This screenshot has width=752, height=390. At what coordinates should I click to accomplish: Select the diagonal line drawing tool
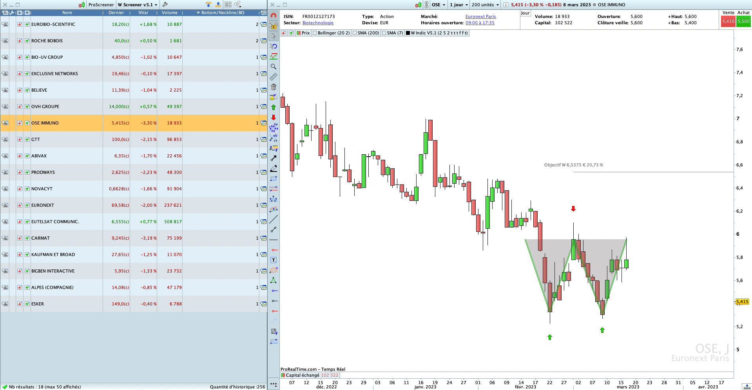coord(274,219)
